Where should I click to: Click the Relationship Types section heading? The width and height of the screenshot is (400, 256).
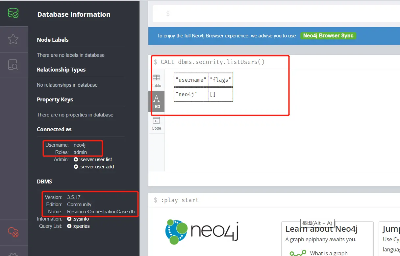[61, 70]
